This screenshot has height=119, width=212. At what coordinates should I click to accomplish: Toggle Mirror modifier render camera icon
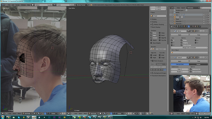point(188,31)
